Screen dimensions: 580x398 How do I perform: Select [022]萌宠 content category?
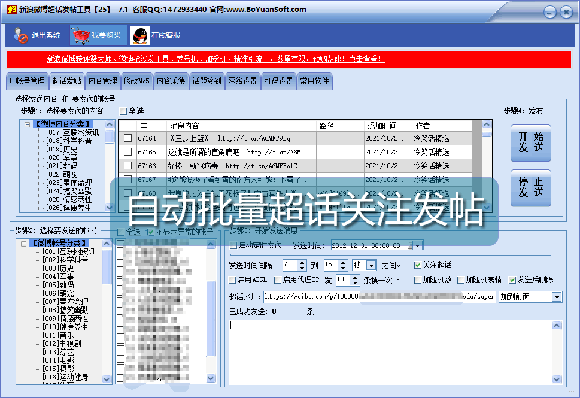click(62, 174)
